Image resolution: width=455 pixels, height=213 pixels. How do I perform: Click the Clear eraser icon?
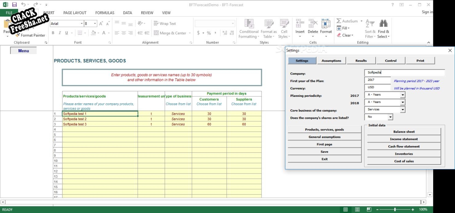point(339,35)
